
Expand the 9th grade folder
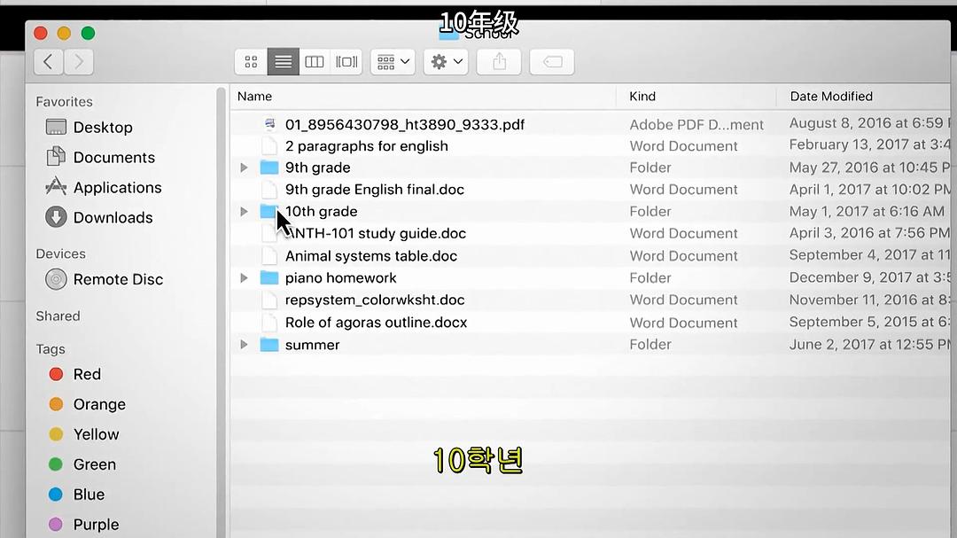click(x=245, y=168)
